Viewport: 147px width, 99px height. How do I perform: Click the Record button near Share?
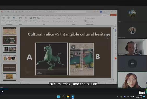pos(104,15)
